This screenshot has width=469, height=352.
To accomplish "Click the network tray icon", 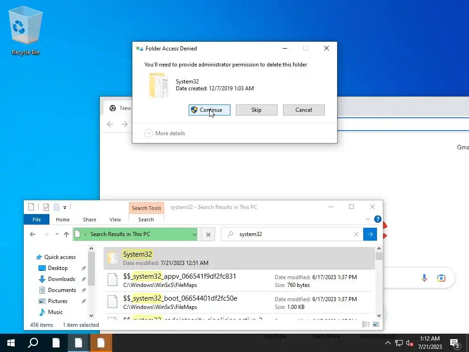I will pyautogui.click(x=399, y=343).
